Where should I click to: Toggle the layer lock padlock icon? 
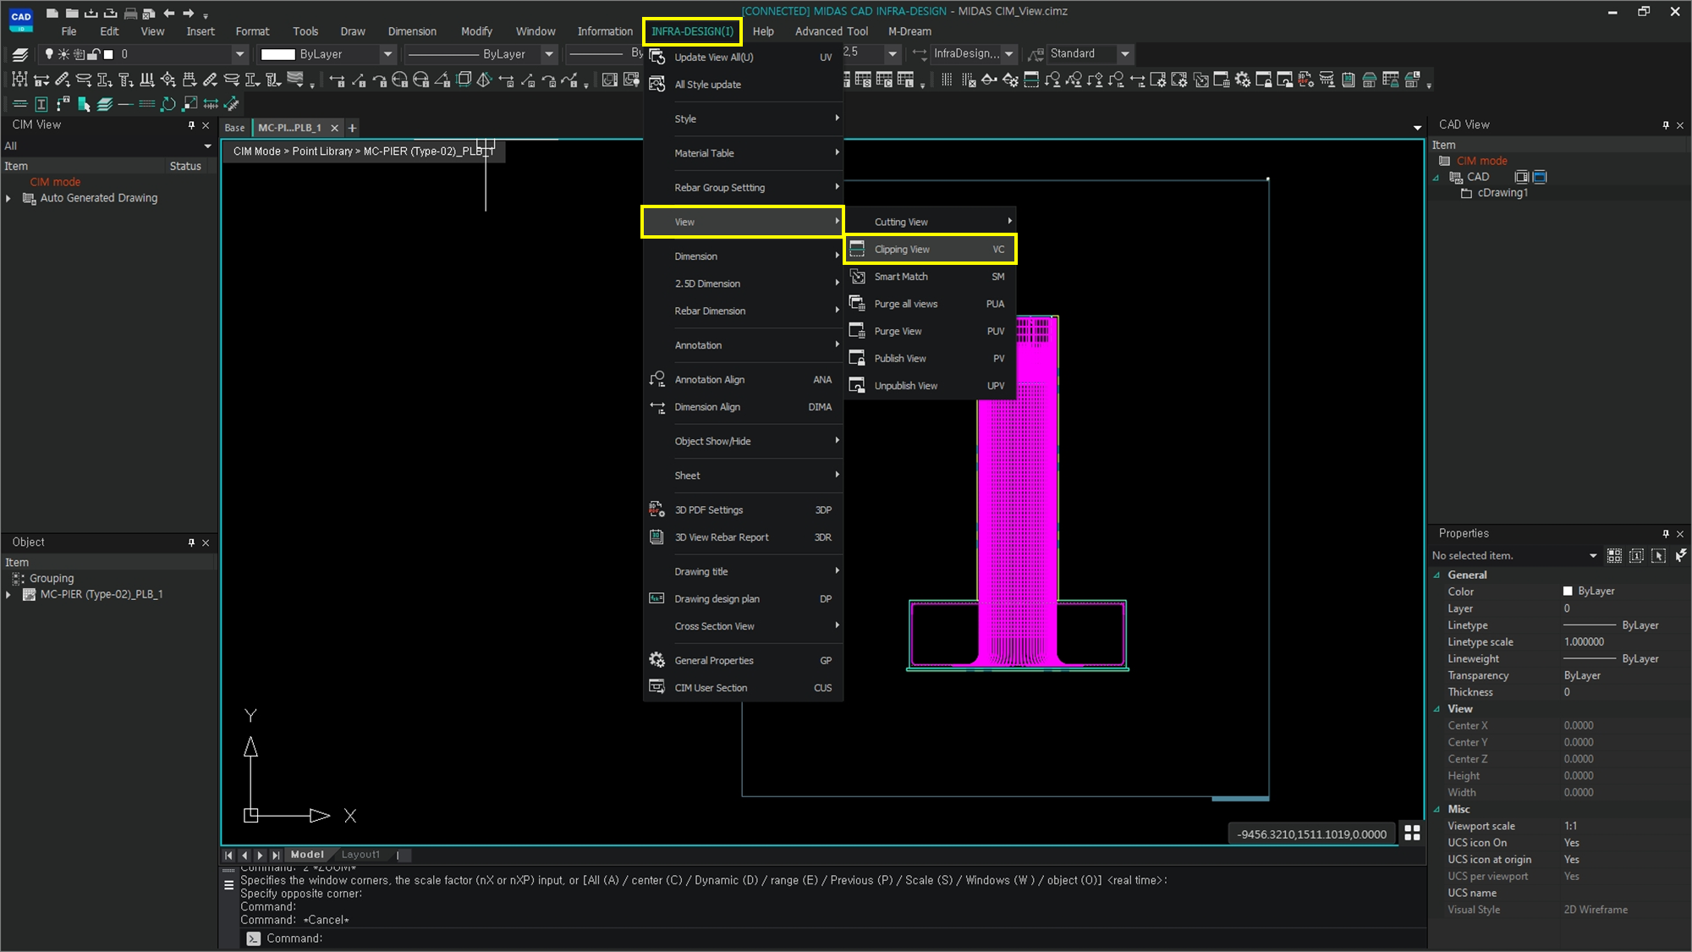pyautogui.click(x=94, y=54)
